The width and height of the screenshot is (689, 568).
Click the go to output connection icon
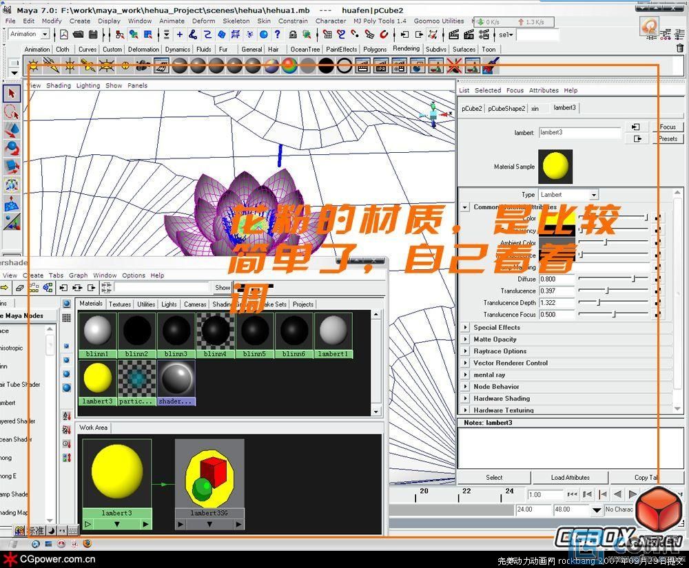(x=637, y=138)
